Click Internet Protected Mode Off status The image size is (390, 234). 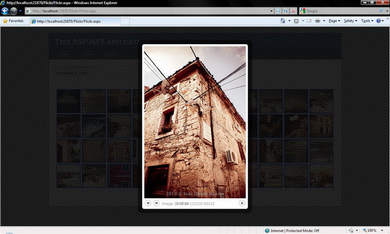[x=295, y=231]
